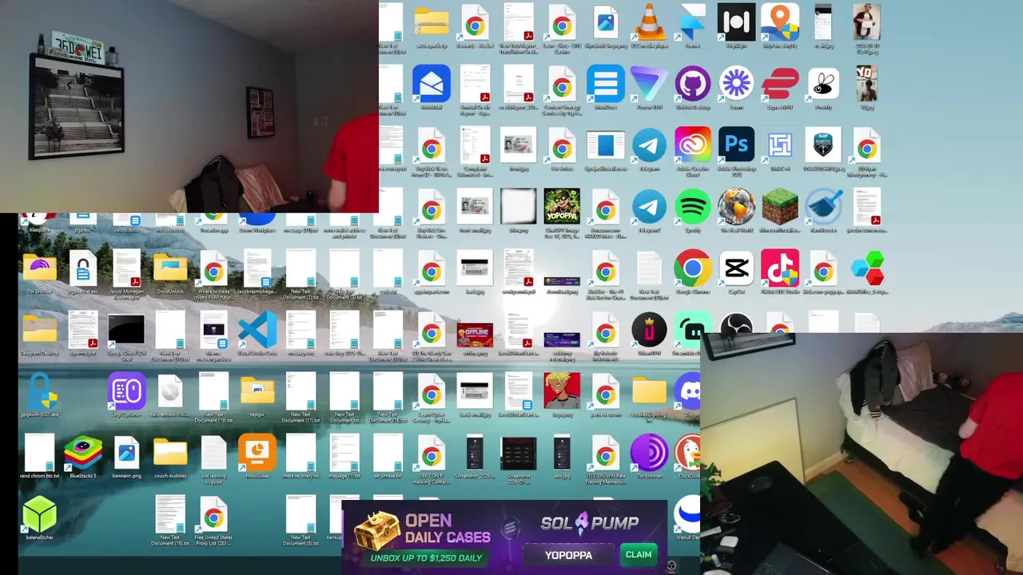
Task: Open the UrbanVPN shortcut
Action: 649,331
